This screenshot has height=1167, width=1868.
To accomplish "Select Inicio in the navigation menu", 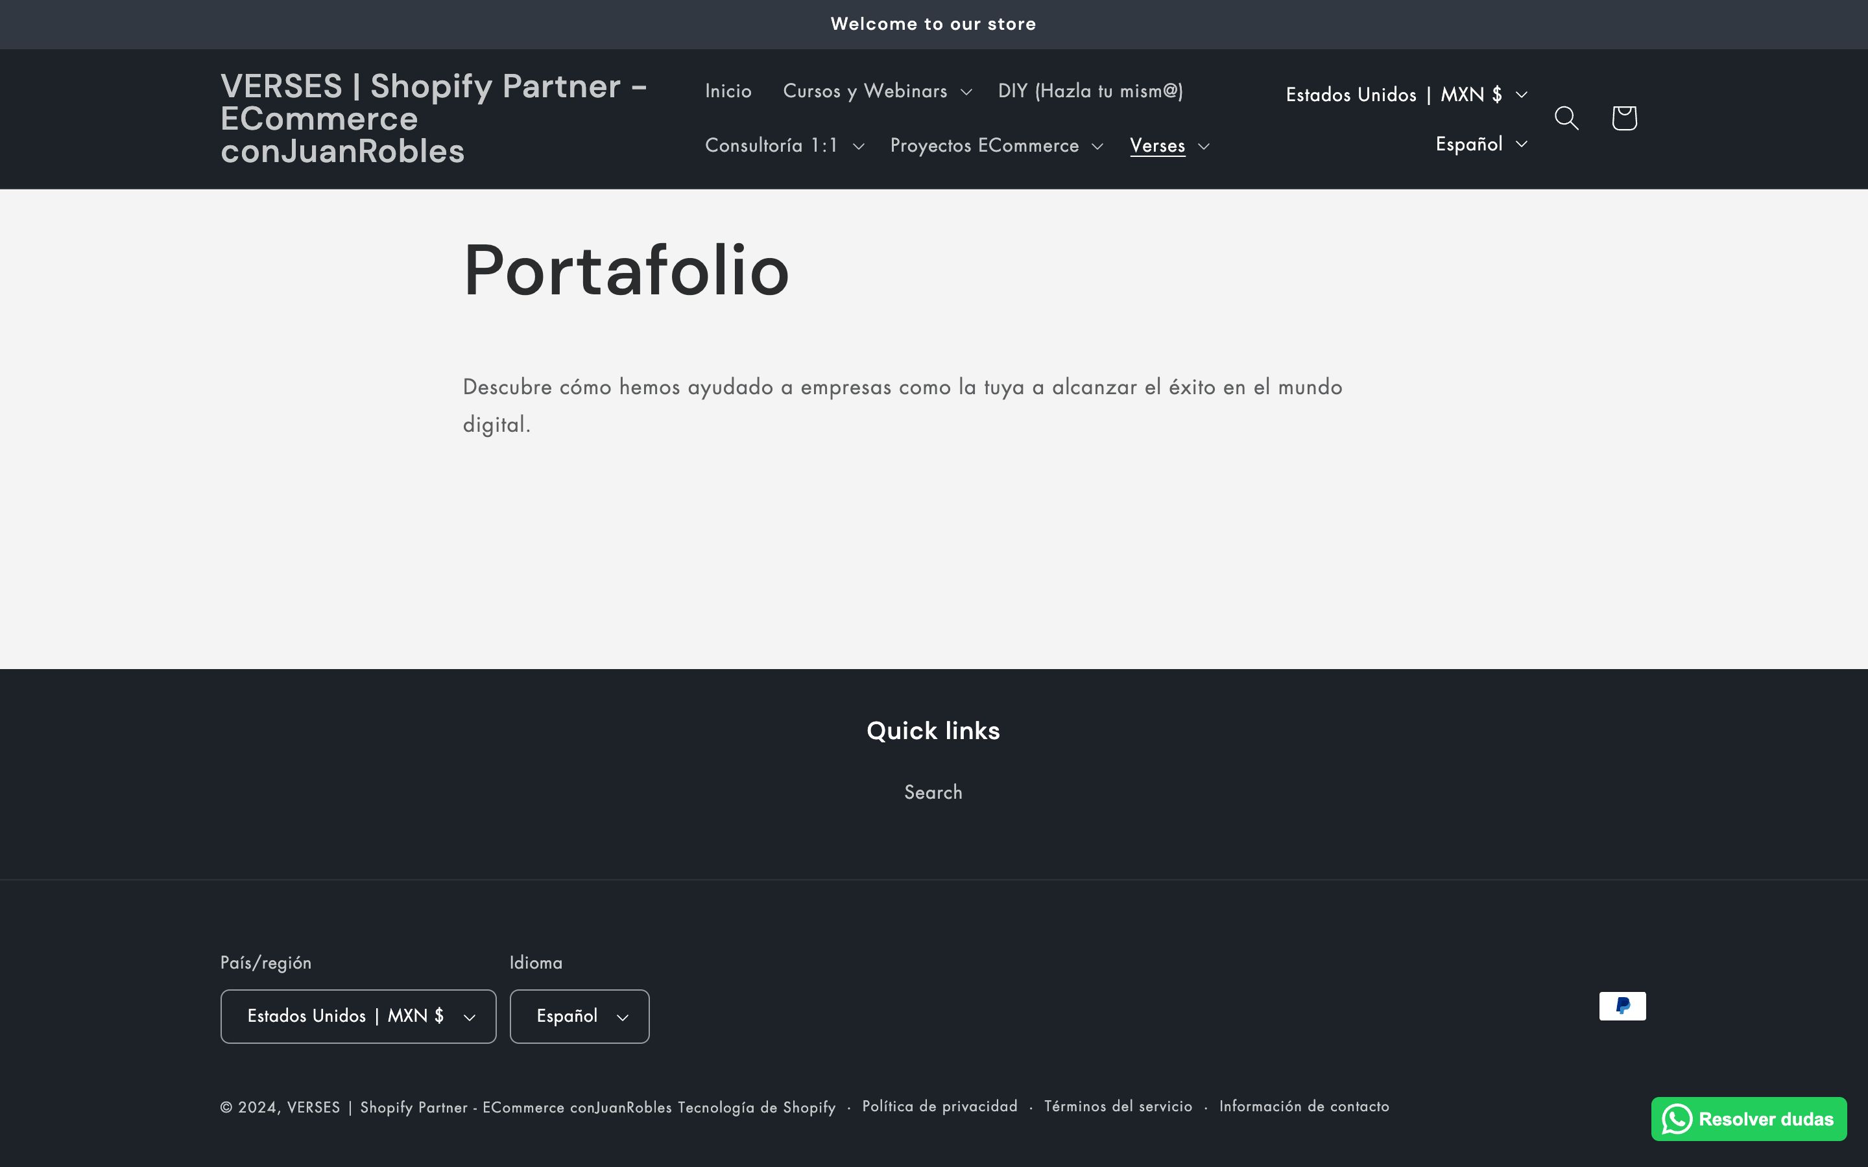I will point(727,90).
